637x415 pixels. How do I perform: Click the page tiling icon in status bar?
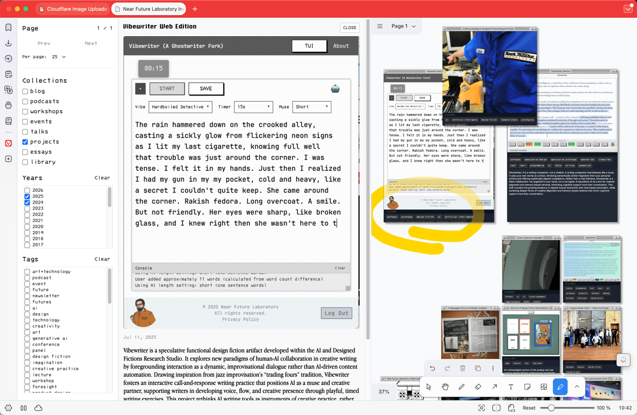(496, 407)
